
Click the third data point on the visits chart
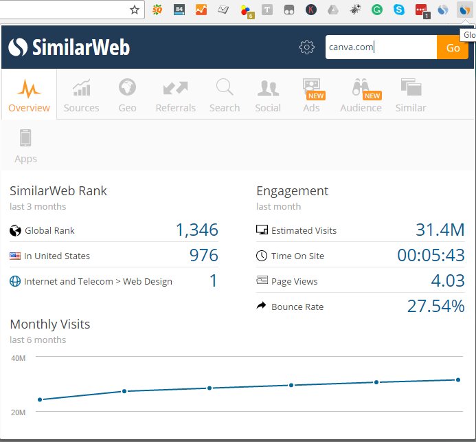point(209,388)
